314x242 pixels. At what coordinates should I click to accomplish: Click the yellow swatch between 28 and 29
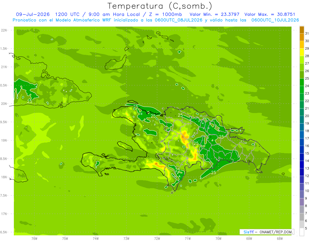tap(302, 52)
